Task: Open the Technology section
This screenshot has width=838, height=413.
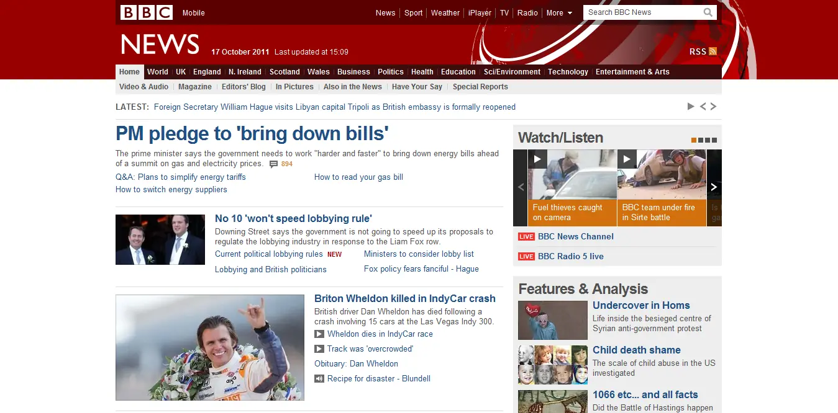Action: click(568, 72)
